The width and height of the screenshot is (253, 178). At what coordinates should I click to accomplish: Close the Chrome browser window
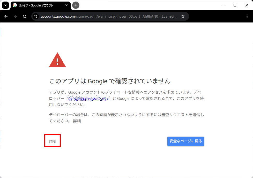(247, 5)
